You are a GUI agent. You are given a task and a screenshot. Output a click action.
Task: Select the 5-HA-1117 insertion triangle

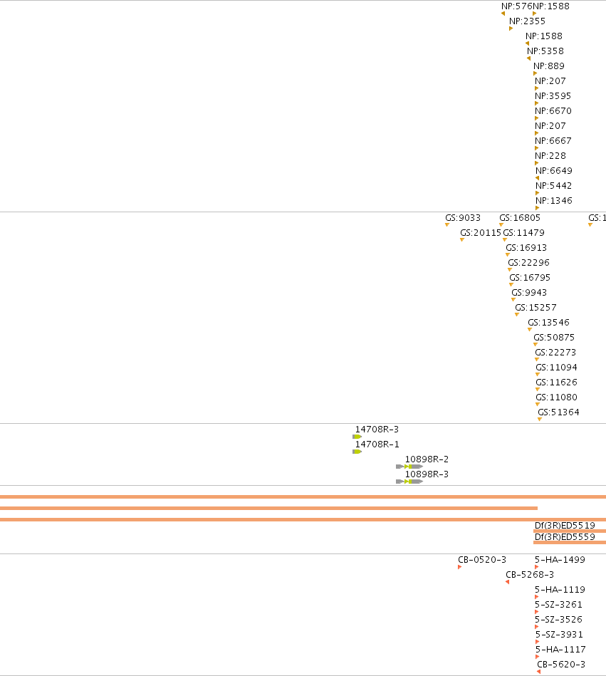pyautogui.click(x=538, y=657)
